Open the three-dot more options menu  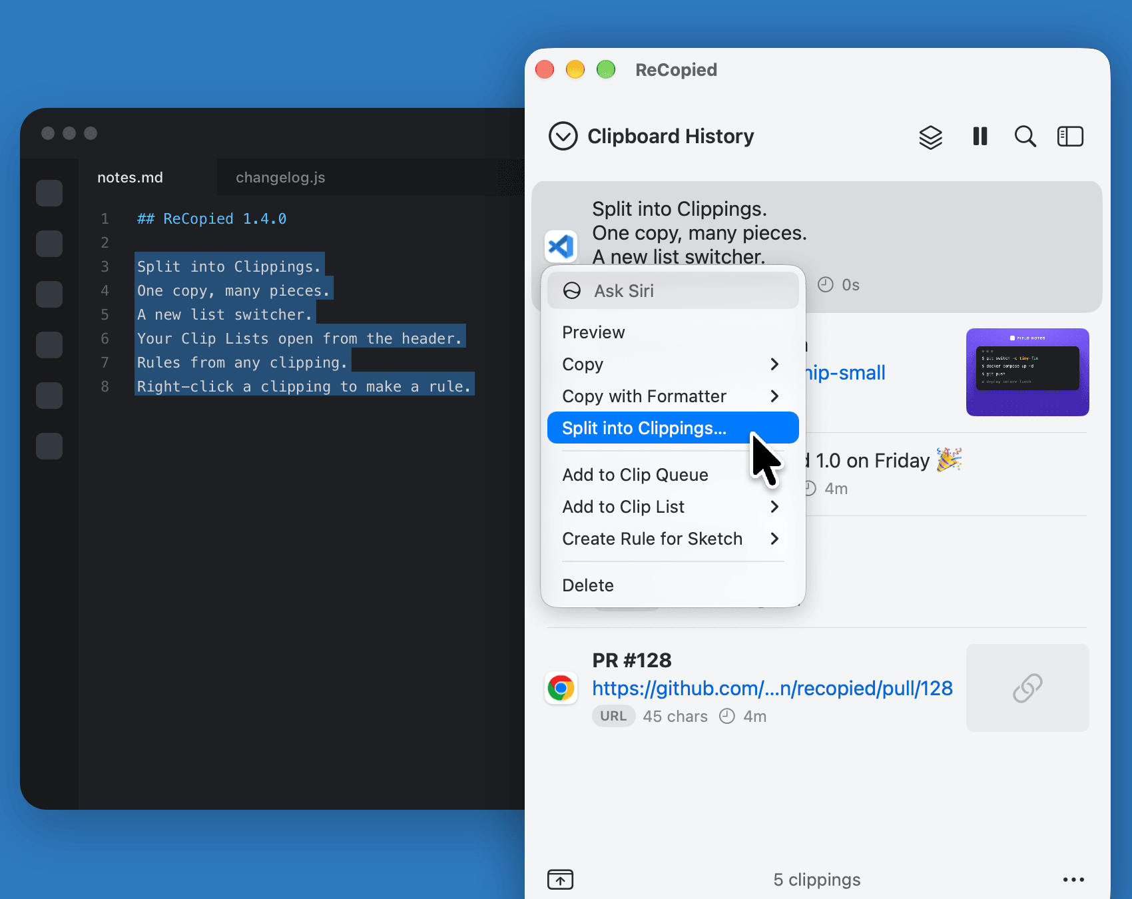click(1073, 880)
